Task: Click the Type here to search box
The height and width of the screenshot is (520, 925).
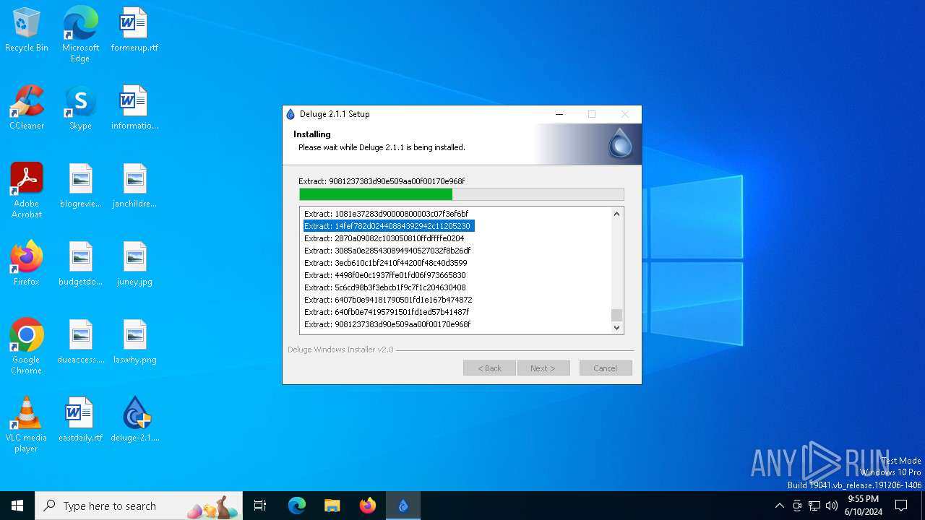Action: tap(139, 506)
